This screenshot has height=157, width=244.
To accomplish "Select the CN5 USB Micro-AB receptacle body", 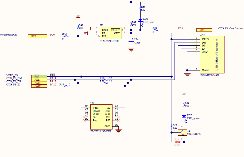I will click(x=212, y=55).
